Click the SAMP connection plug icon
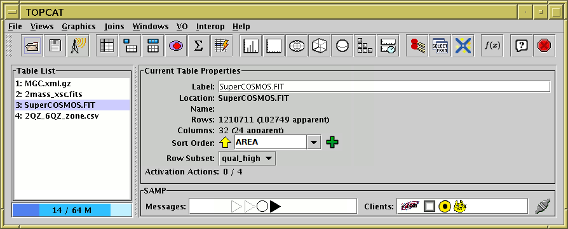The height and width of the screenshot is (229, 568). pos(543,206)
